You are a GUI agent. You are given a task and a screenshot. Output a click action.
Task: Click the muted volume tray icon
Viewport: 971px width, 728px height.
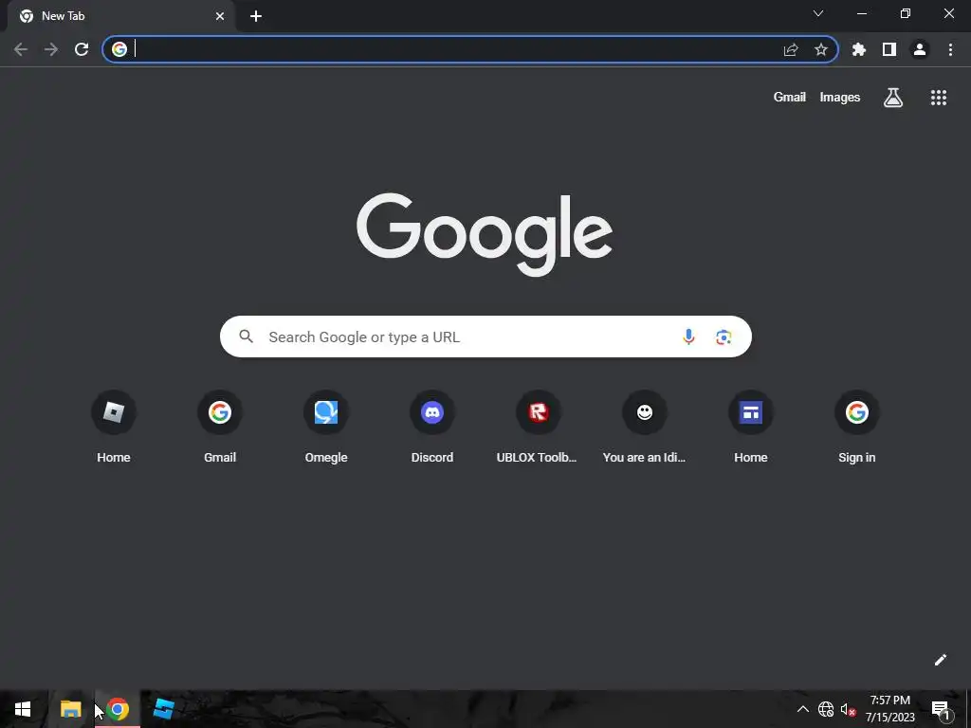click(x=848, y=709)
